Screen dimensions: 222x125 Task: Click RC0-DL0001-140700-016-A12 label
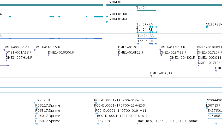122,116
